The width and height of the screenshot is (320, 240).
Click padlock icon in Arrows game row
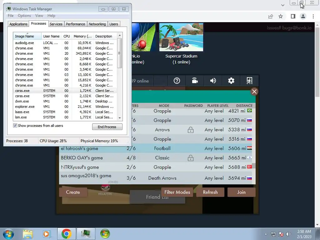click(191, 130)
